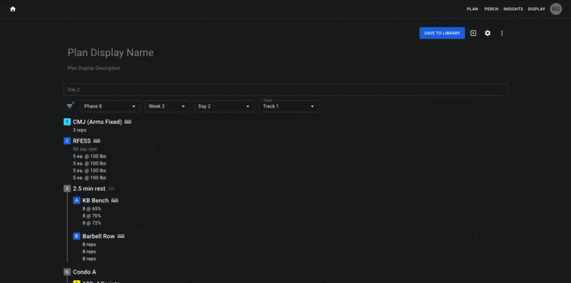Click the 3 reps text under CMJ
The width and height of the screenshot is (571, 283).
[x=80, y=130]
